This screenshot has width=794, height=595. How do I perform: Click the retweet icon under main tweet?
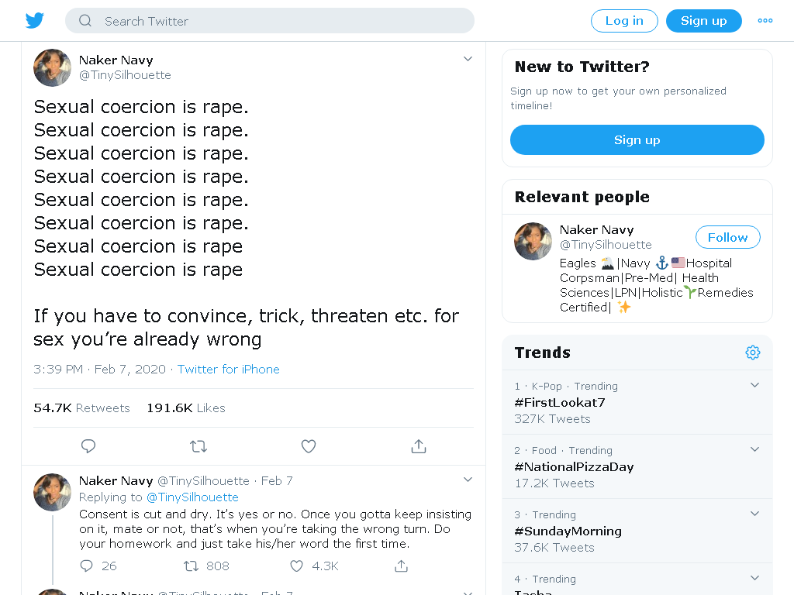pos(198,446)
